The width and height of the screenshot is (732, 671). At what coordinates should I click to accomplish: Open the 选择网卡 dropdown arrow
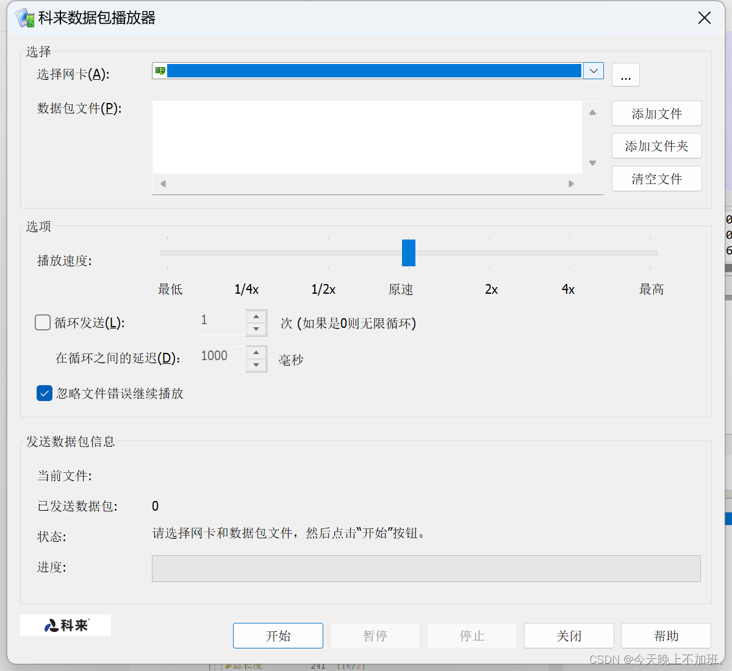coord(594,71)
